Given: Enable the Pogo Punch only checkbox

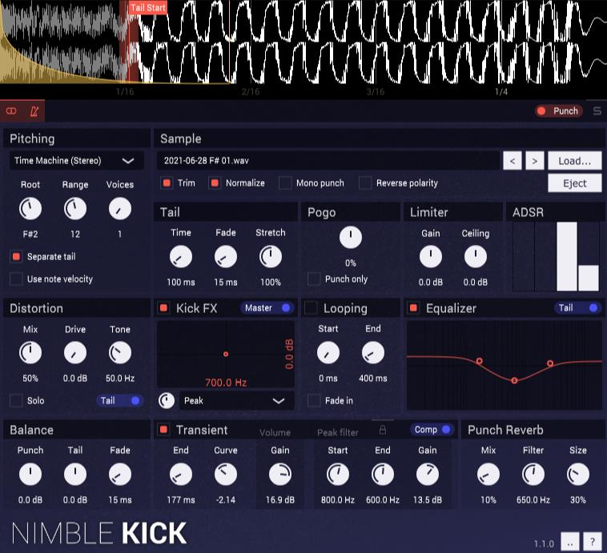Looking at the screenshot, I should click(x=314, y=279).
